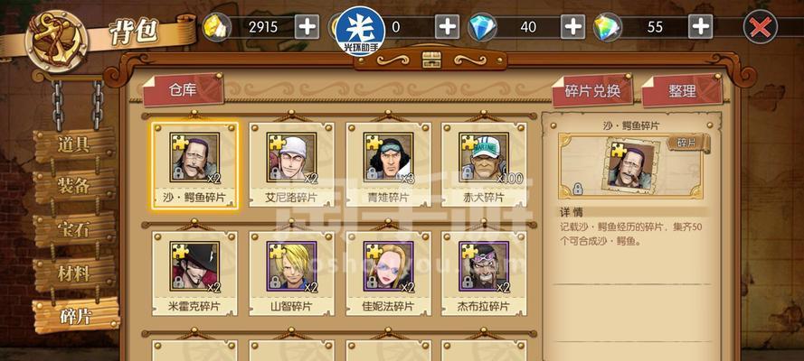
Task: Select the 佳妮法碎片 item card
Action: point(388,273)
